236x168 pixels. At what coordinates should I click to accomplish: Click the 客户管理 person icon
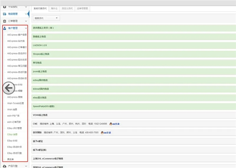pos(5,28)
